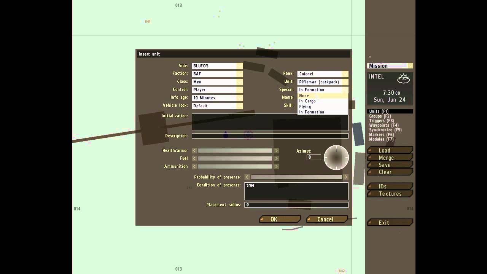Switch to Markers (F6) mode

point(382,135)
